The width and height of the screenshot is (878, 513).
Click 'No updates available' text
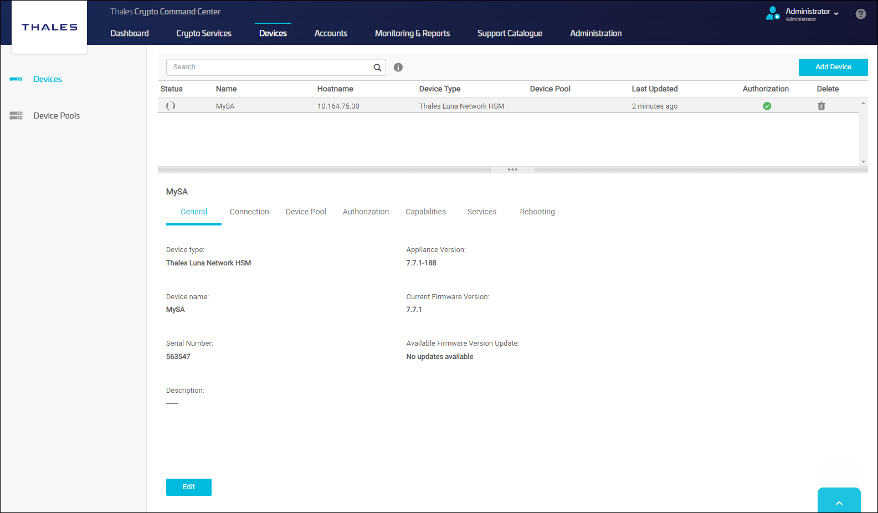pos(440,357)
